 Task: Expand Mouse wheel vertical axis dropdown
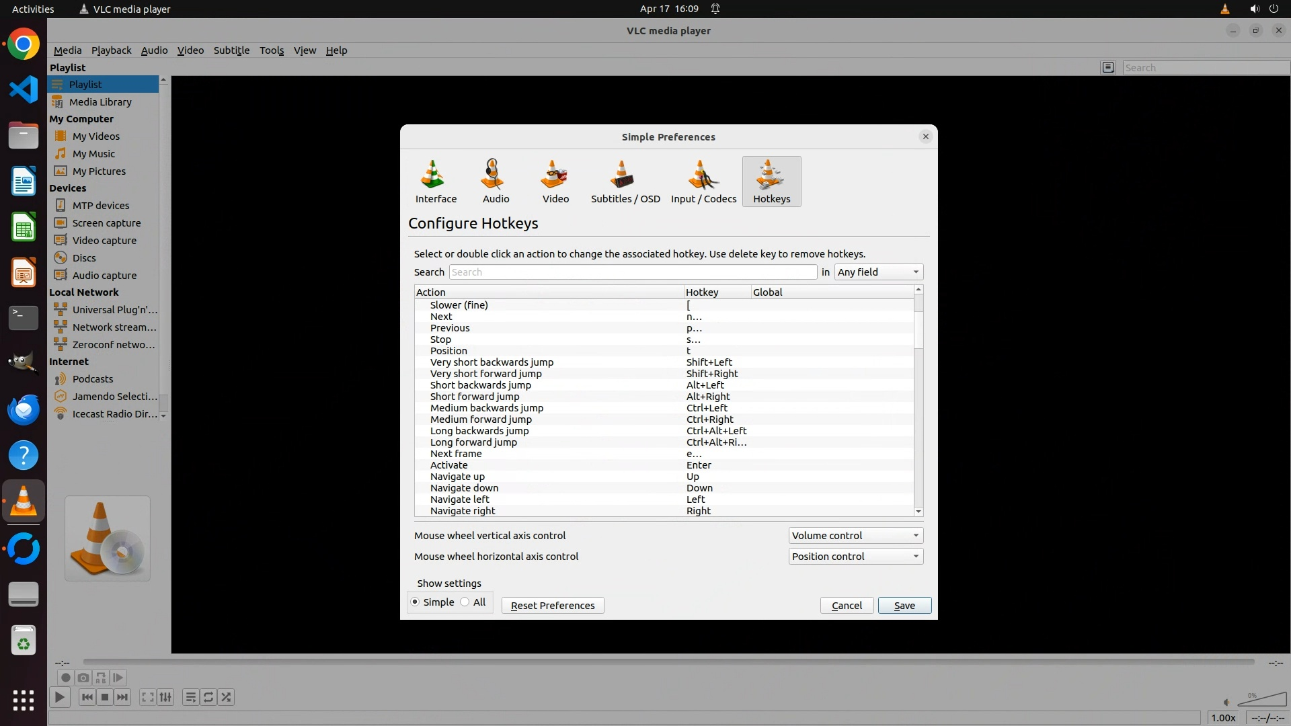[x=855, y=535]
